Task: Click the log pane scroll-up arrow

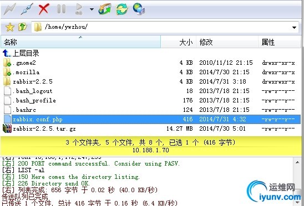Action: tap(297, 162)
